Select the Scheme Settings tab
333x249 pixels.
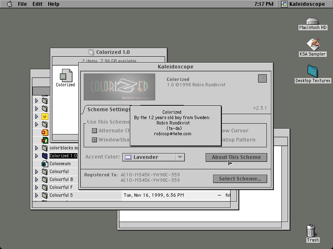(x=109, y=110)
